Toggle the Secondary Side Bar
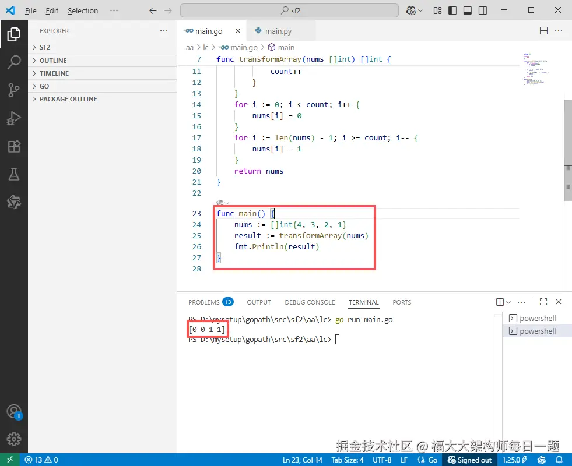Image resolution: width=572 pixels, height=466 pixels. [x=483, y=10]
